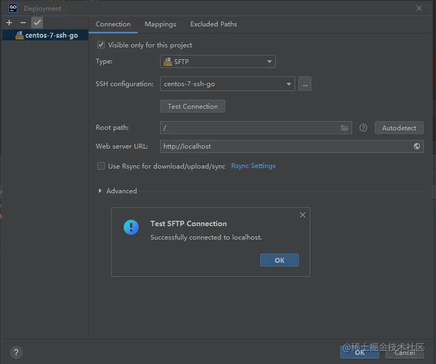Open help with bottom-left question mark
This screenshot has width=436, height=364.
coord(17,352)
